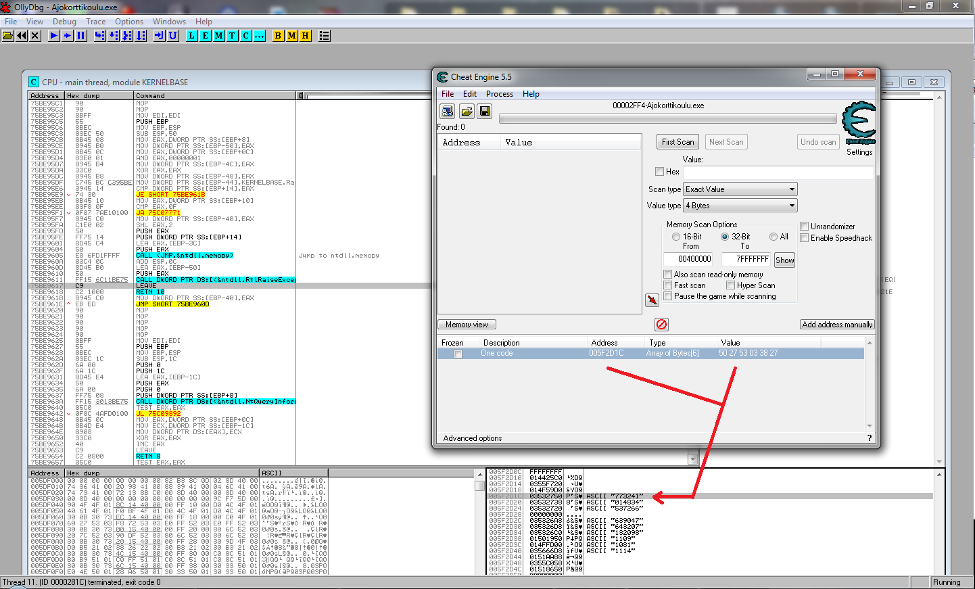Open the OllyDbg Debug menu
Viewport: 975px width, 589px height.
pos(64,22)
